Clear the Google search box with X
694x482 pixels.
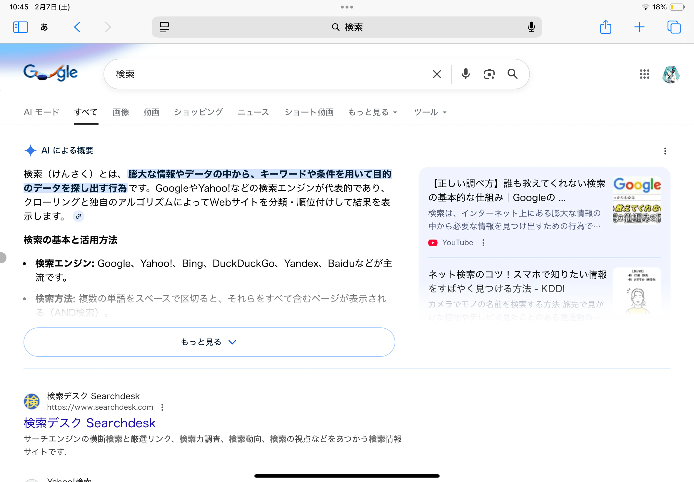(x=437, y=74)
